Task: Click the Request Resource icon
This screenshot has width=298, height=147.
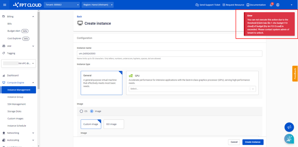Action: tap(224, 5)
